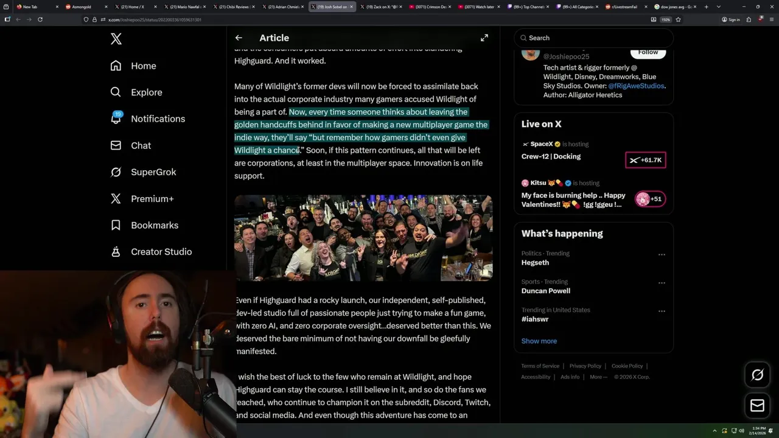Click the Notifications label in sidebar

coord(158,119)
